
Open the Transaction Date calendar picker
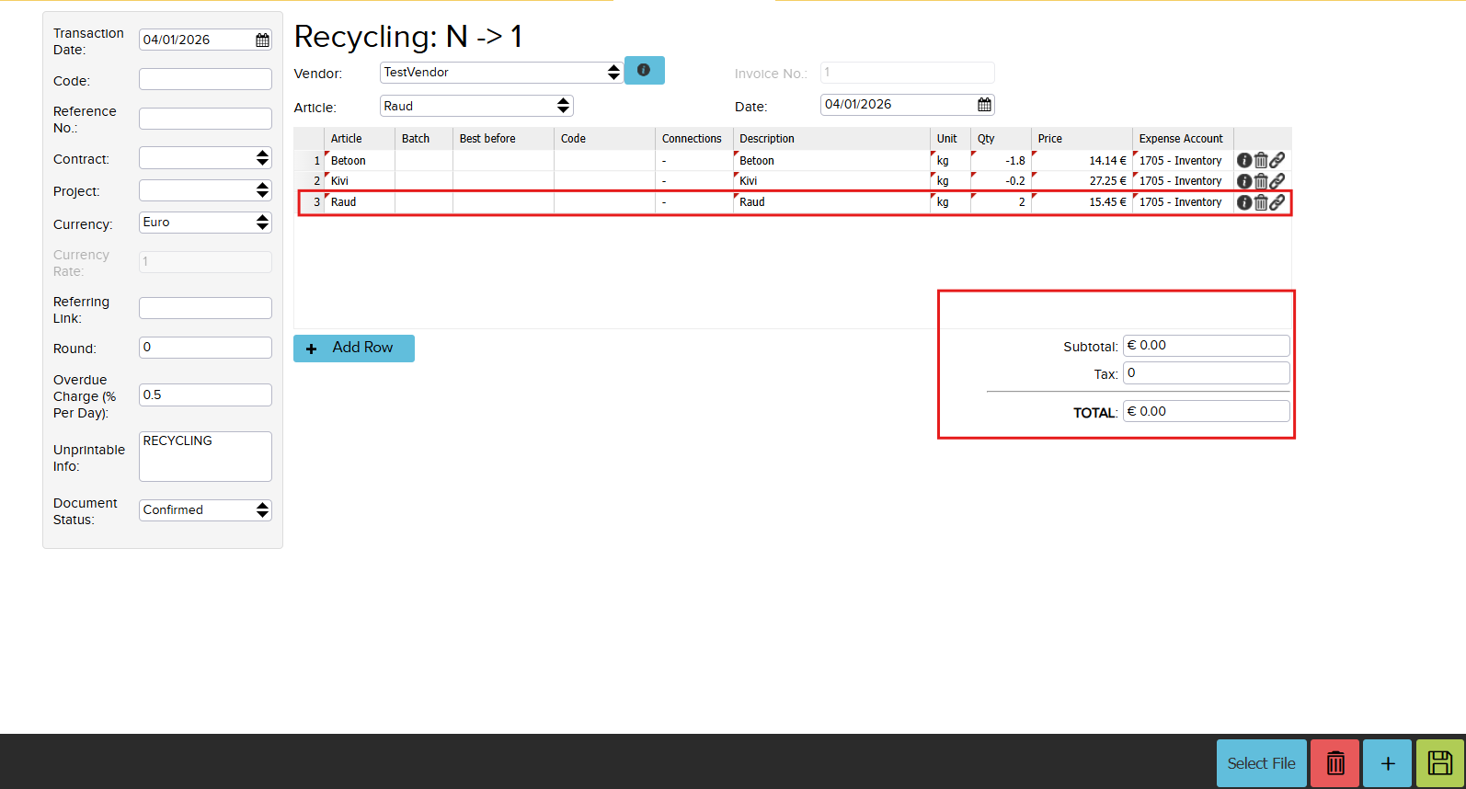tap(262, 40)
